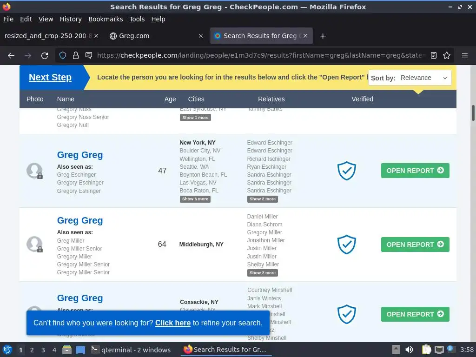This screenshot has height=357, width=476.
Task: Open the Help menu
Action: click(x=158, y=19)
